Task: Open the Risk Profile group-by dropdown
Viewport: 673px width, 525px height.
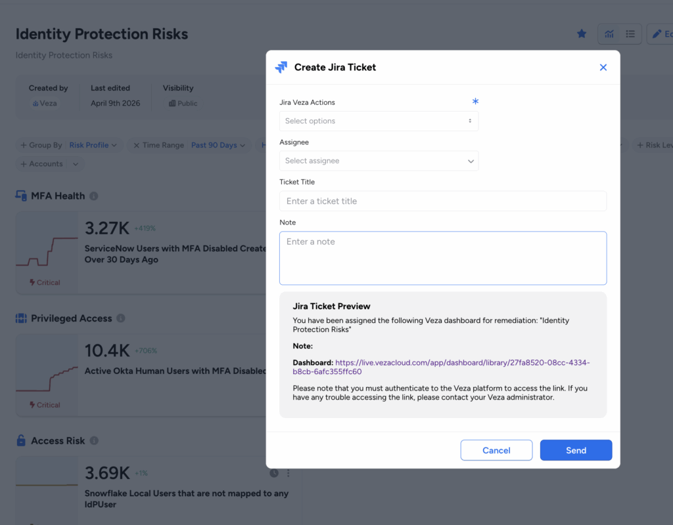Action: 93,145
